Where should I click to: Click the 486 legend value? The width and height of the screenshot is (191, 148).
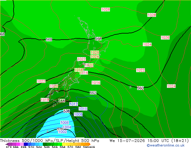tap(16, 147)
